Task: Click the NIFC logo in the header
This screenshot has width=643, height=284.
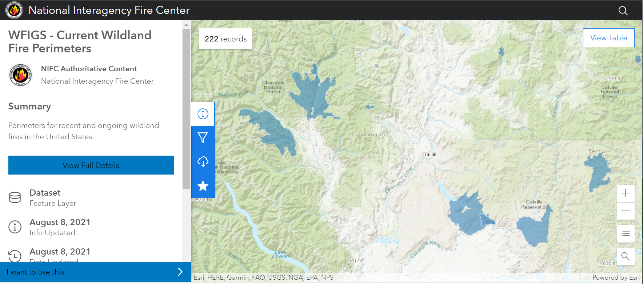Action: (x=14, y=10)
